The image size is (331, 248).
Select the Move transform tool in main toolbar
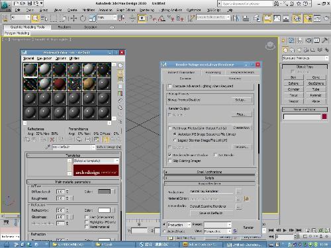pos(73,19)
